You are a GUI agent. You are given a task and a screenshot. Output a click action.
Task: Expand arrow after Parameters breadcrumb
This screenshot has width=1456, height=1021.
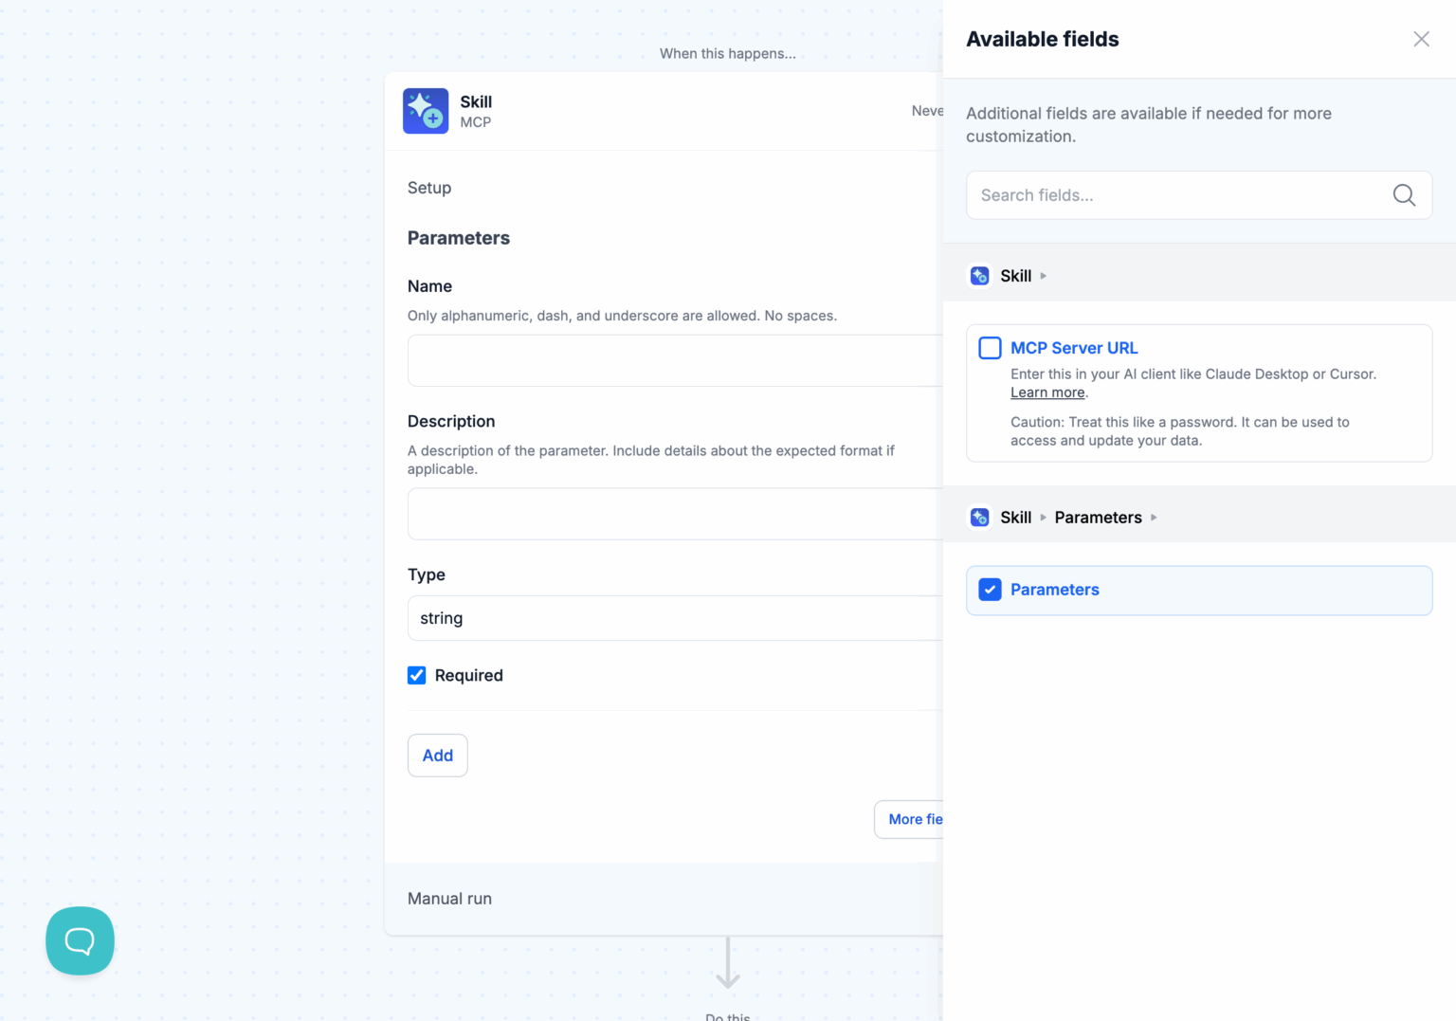pos(1154,518)
